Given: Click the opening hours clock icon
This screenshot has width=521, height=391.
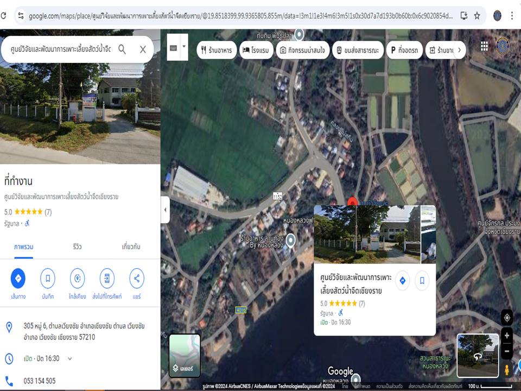Looking at the screenshot, I should pyautogui.click(x=9, y=359).
